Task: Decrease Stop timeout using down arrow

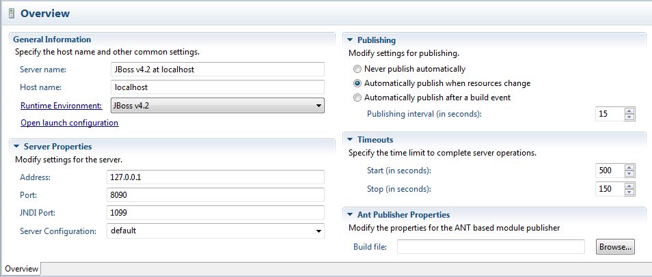Action: pyautogui.click(x=629, y=192)
